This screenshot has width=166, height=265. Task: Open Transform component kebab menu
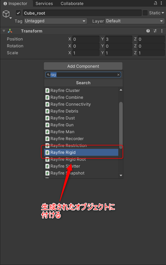click(x=162, y=31)
